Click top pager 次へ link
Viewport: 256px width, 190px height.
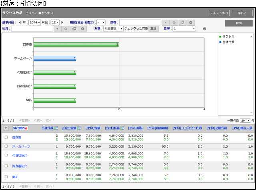(50, 121)
